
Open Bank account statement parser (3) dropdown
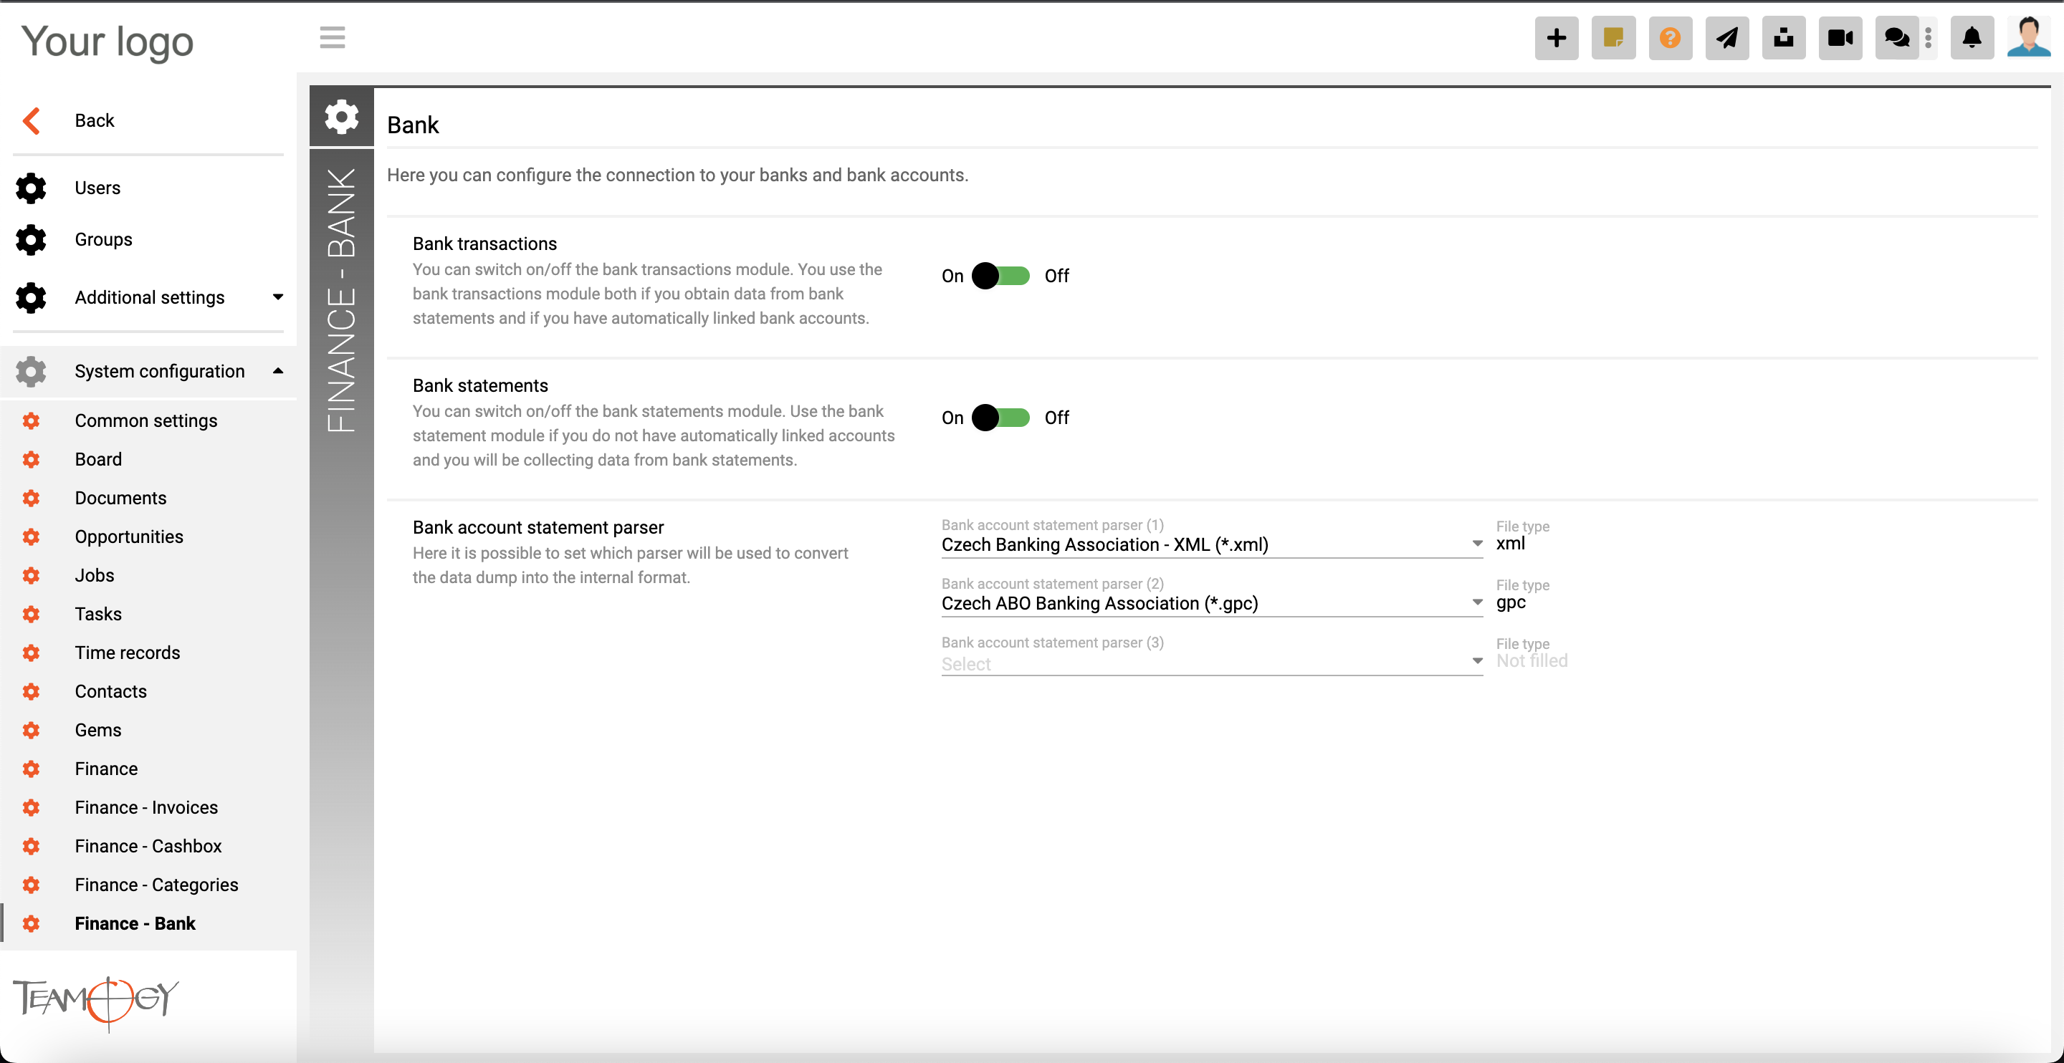pos(1211,663)
